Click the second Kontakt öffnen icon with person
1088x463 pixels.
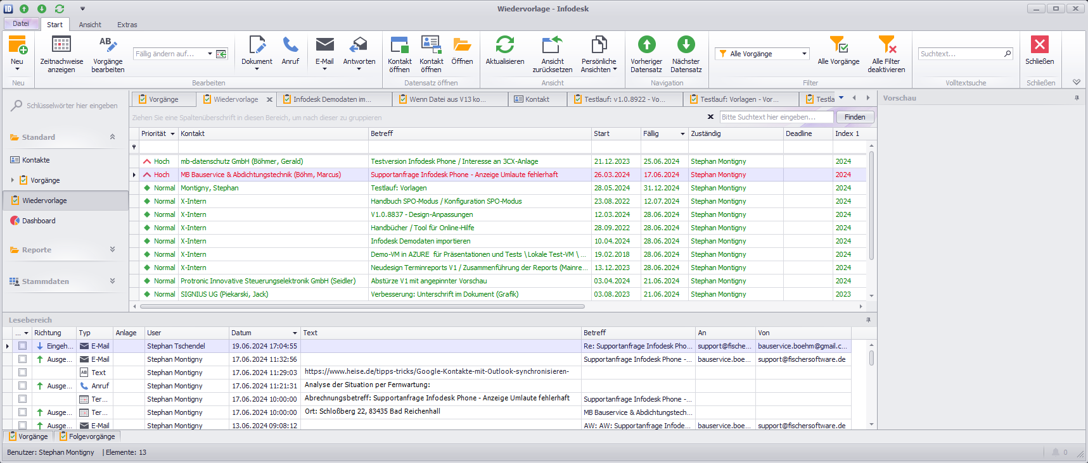431,44
